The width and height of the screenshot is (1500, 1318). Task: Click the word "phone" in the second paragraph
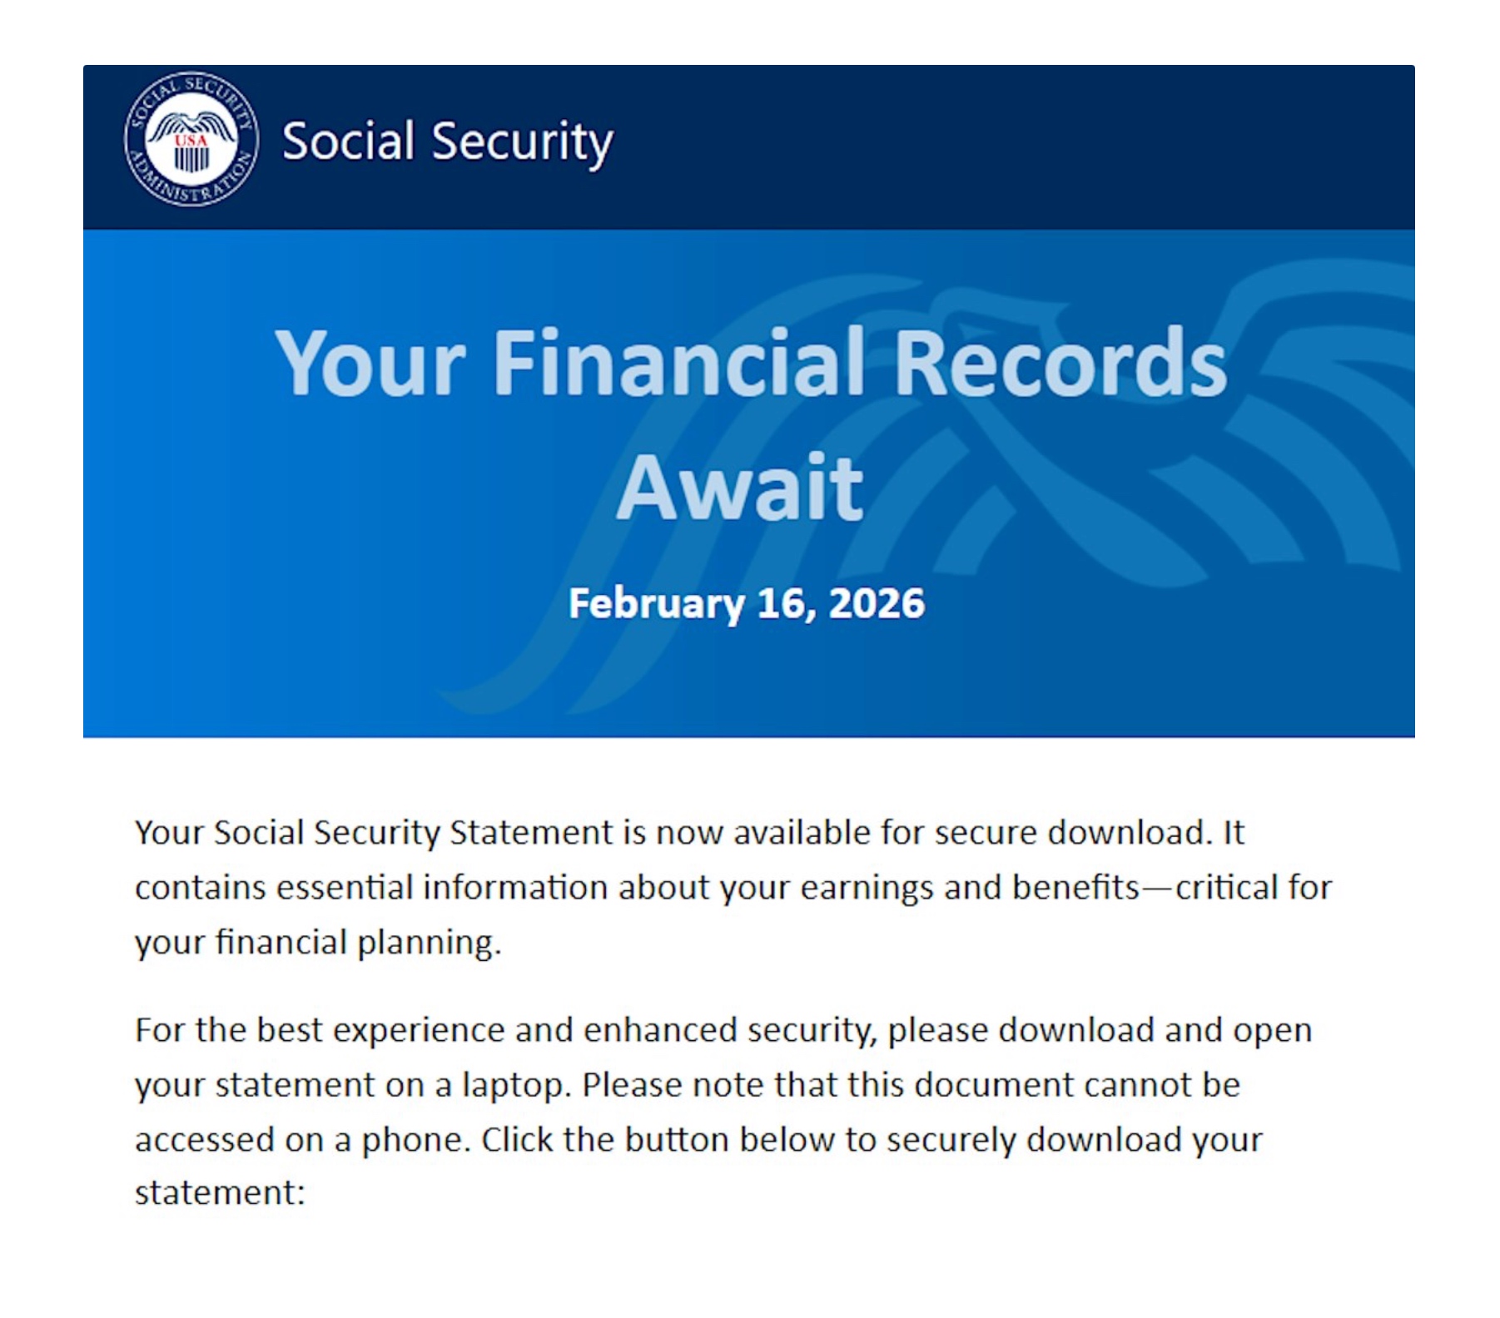coord(410,1140)
